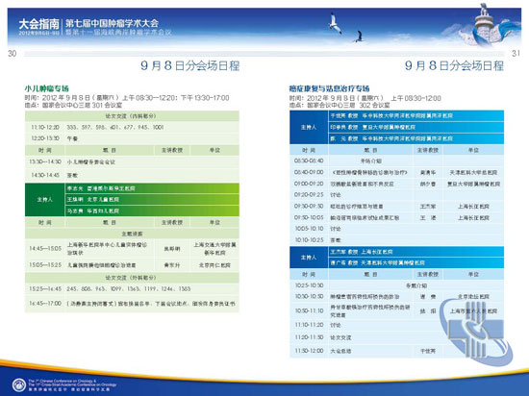Viewport: 529px width, 396px height.
Task: Select the 13:30–14:30 time row
Action: (x=132, y=161)
